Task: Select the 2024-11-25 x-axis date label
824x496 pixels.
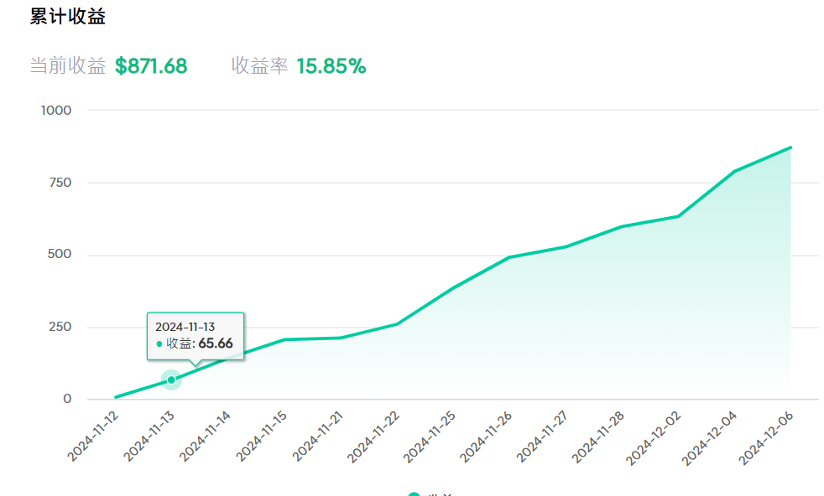Action: [430, 436]
